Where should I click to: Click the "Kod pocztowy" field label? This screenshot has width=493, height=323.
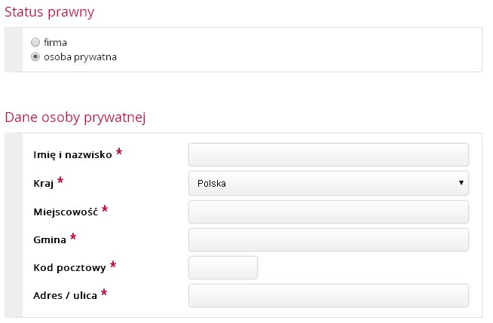click(x=70, y=267)
